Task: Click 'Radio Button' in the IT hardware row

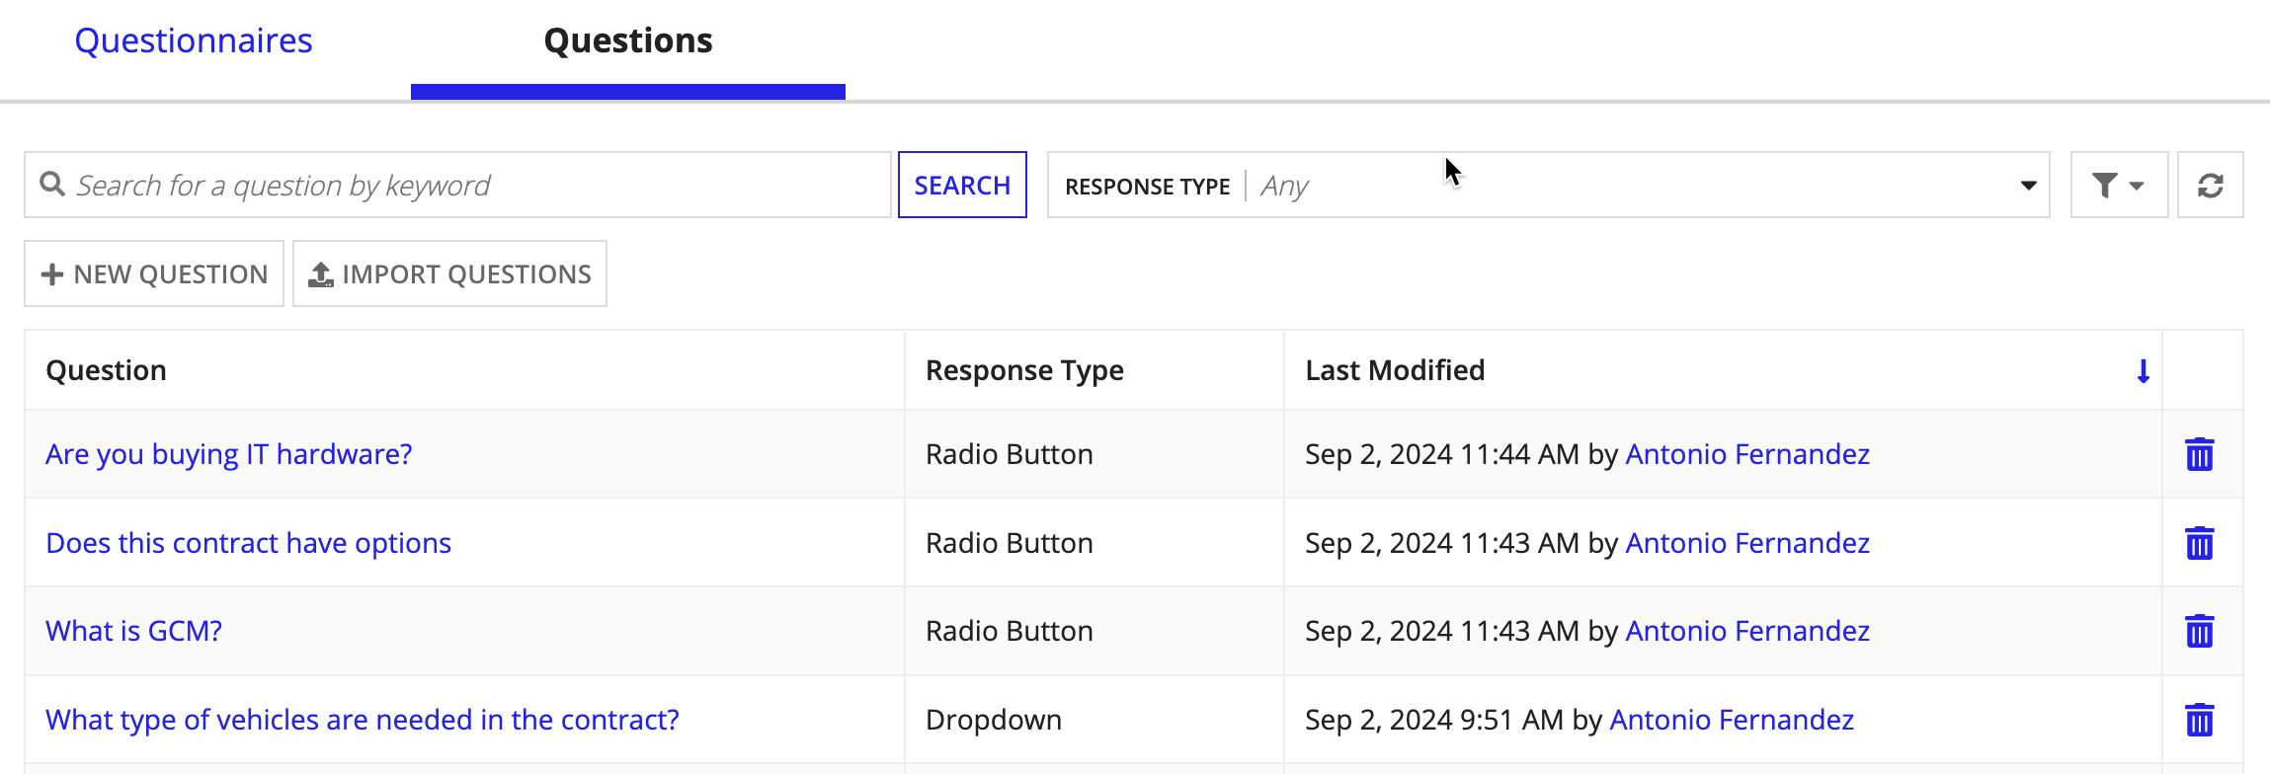Action: tap(1010, 454)
